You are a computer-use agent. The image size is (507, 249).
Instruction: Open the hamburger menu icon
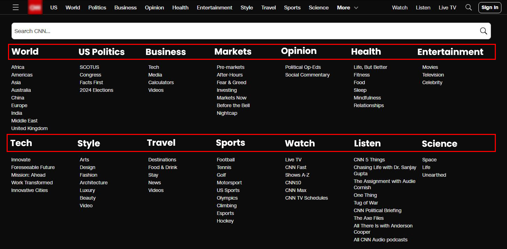pos(15,7)
